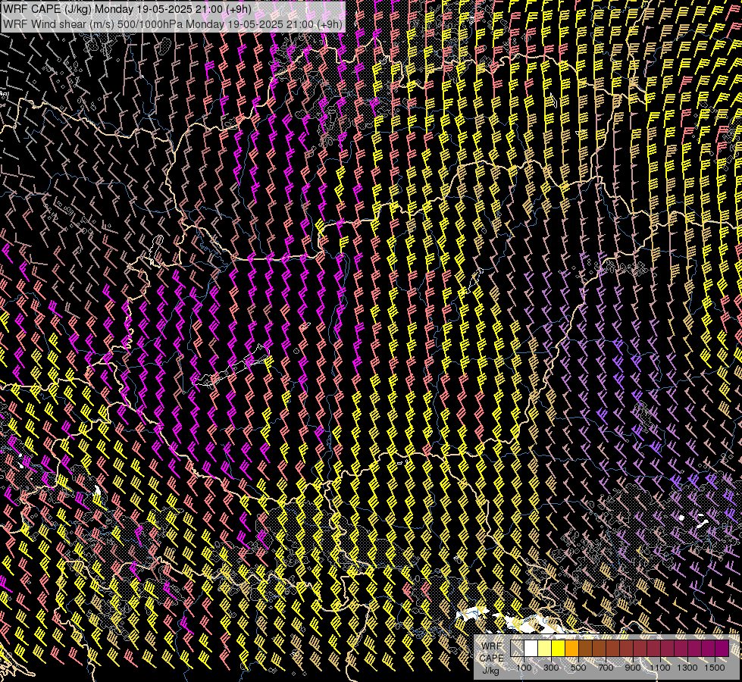The image size is (742, 682).
Task: Click the orange CAPE legend swatch
Action: tap(571, 648)
